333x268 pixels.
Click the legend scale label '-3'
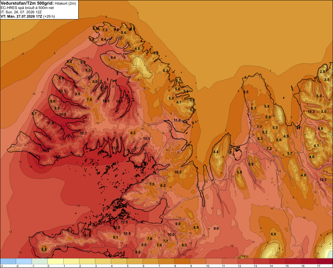[x=1, y=266]
